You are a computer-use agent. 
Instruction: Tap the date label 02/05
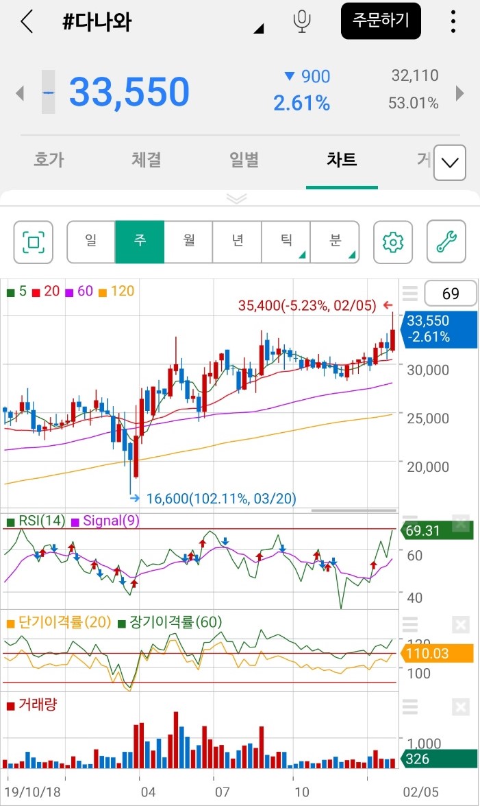421,792
